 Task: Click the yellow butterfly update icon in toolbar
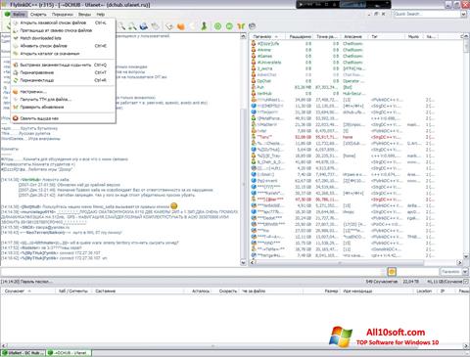241,26
